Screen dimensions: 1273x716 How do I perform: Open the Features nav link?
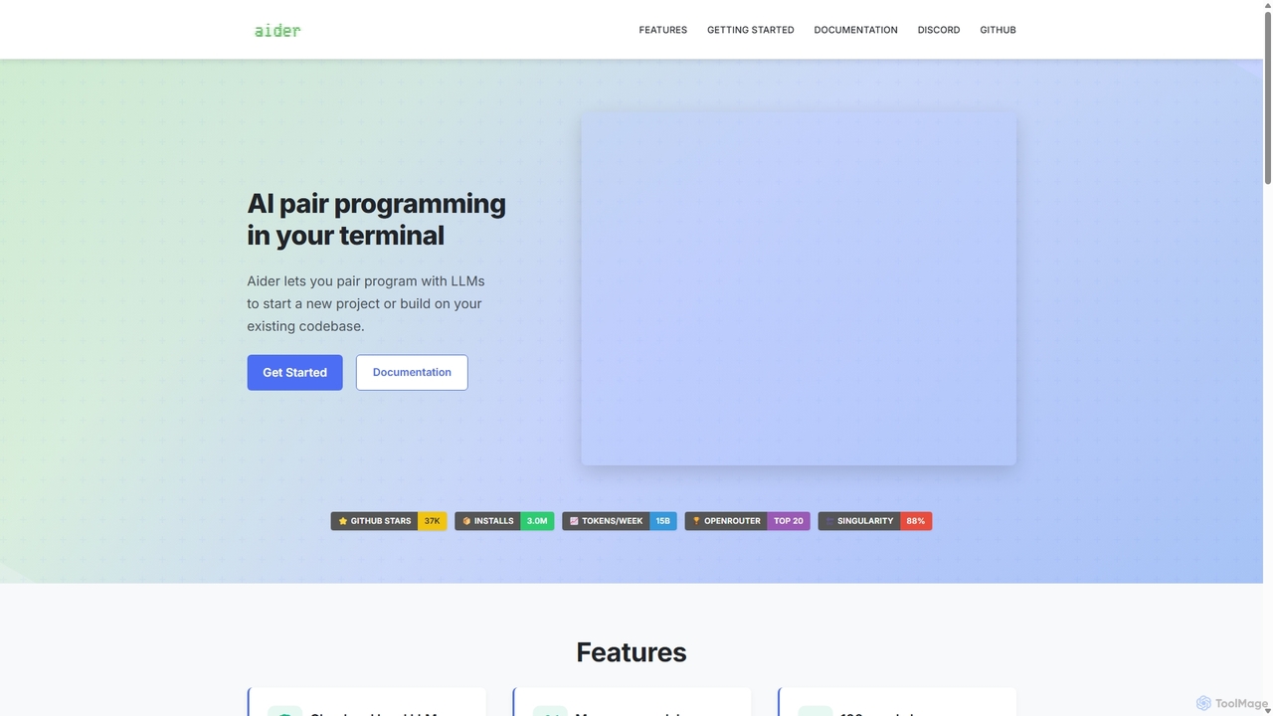tap(663, 30)
